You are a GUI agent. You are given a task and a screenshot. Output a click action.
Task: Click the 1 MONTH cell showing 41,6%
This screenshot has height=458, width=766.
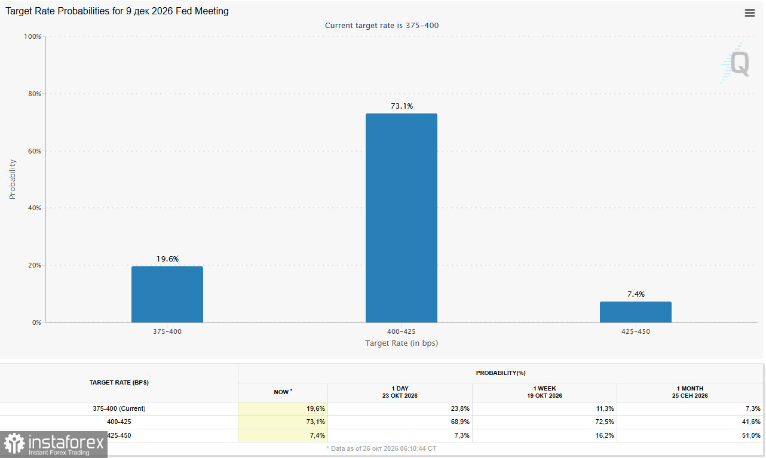[690, 422]
